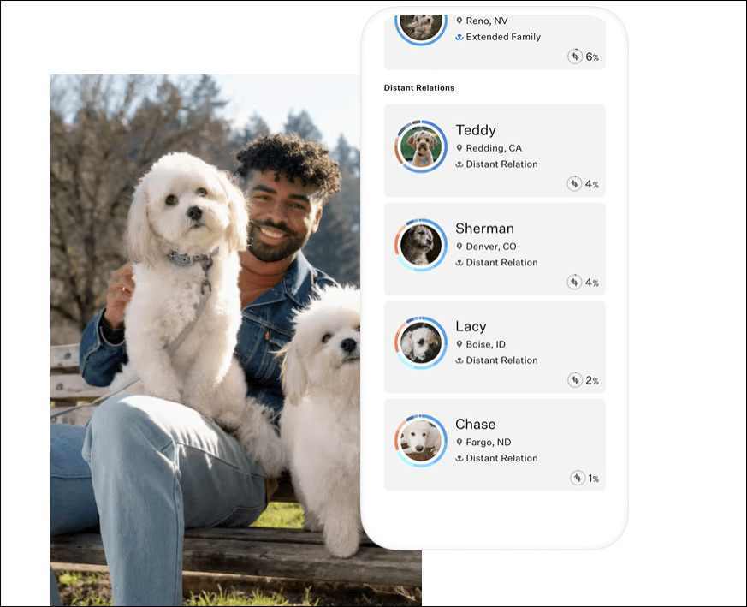Select the name Lacy
The height and width of the screenshot is (607, 747).
471,327
